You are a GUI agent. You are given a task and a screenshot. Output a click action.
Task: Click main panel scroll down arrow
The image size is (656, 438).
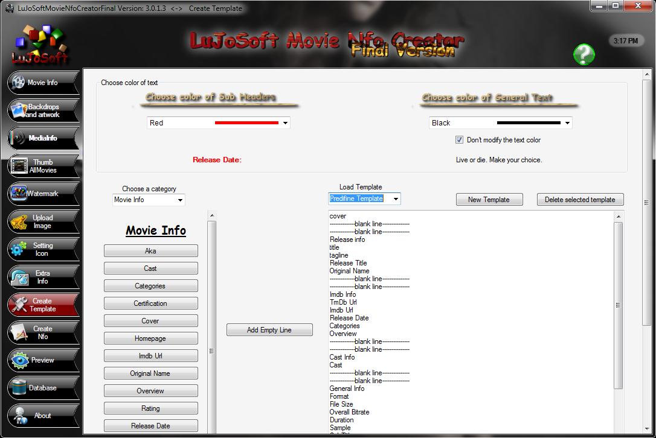(x=646, y=429)
